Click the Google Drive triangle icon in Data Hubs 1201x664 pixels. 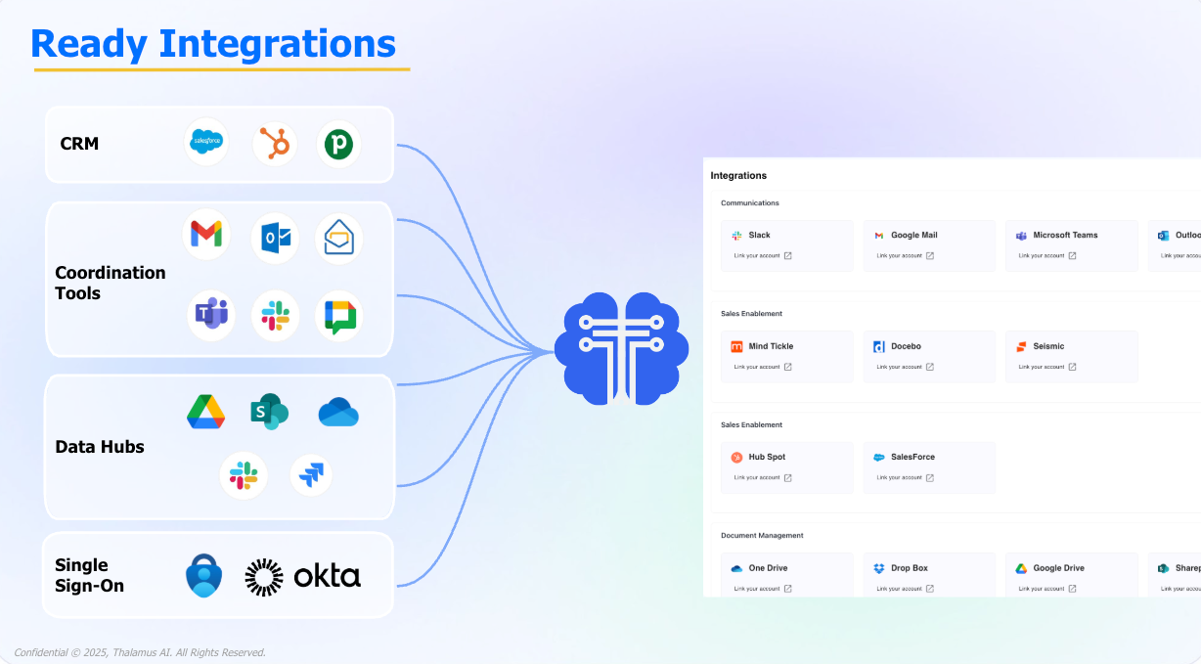point(206,412)
